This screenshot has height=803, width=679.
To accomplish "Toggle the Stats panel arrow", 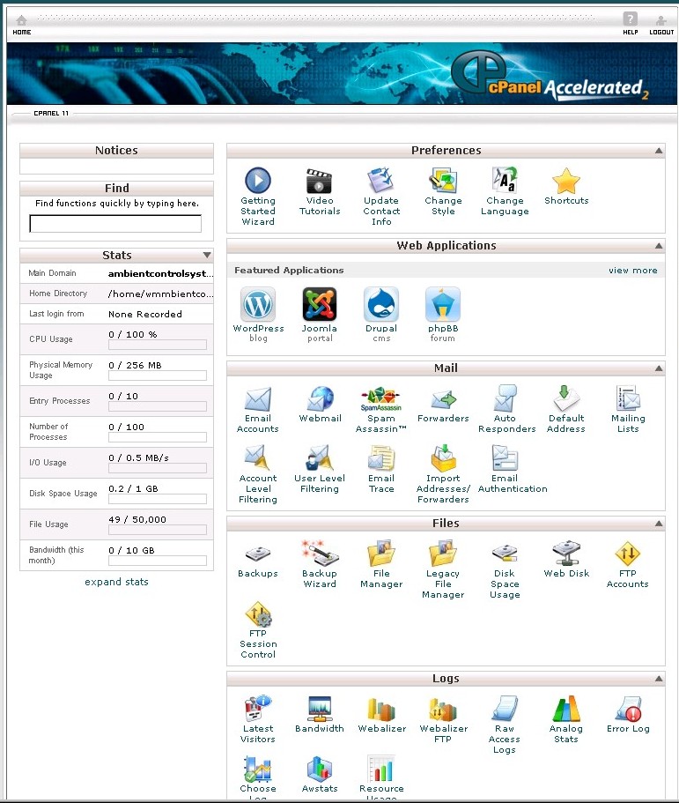I will tap(207, 255).
